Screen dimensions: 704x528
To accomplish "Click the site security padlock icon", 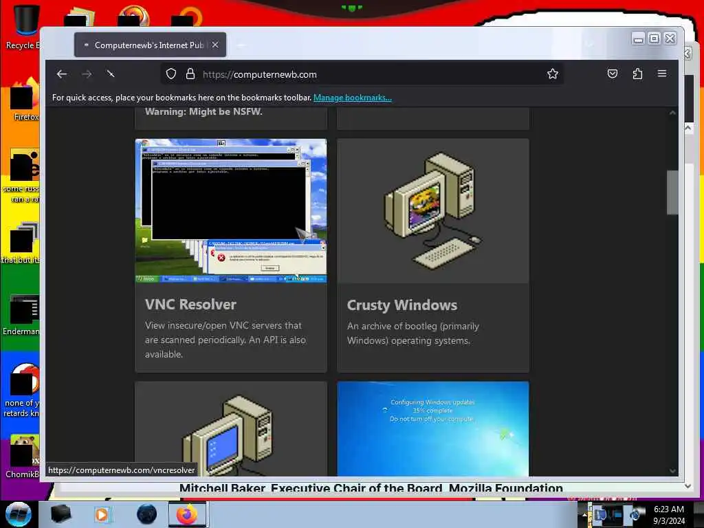I will pyautogui.click(x=190, y=74).
